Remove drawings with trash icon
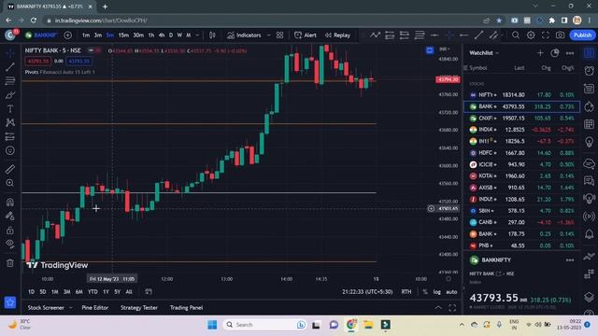Screen dimensions: 598x336 (x=10, y=263)
